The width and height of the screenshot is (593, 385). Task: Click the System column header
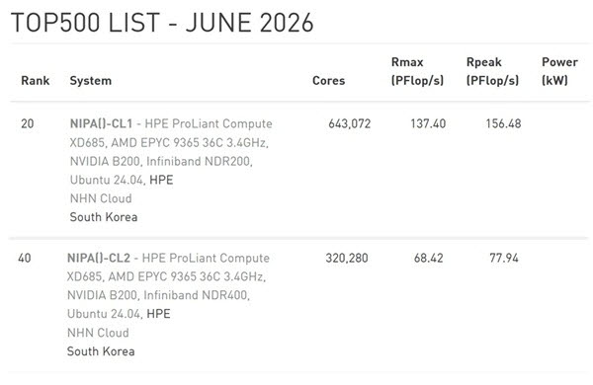pyautogui.click(x=90, y=81)
